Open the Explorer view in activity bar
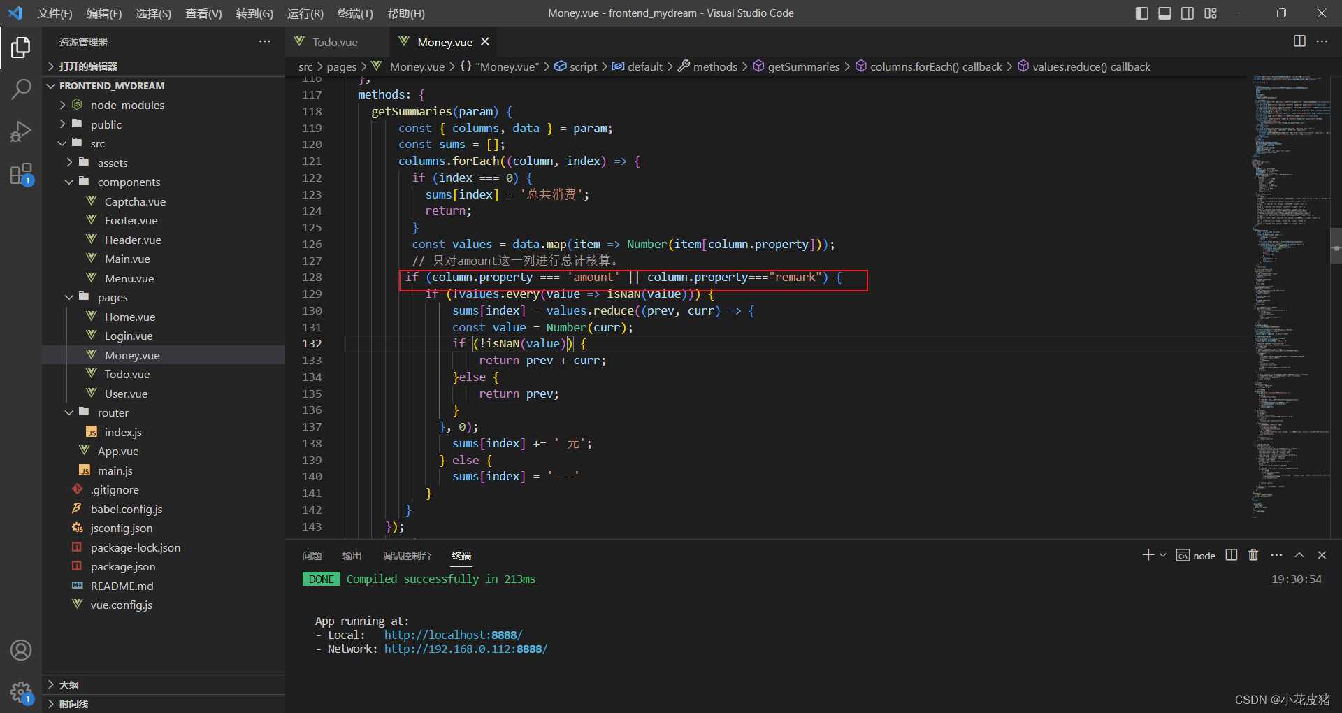 [x=21, y=48]
